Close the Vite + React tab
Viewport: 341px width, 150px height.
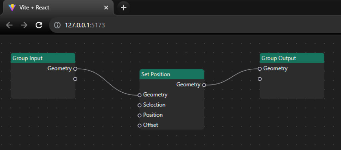click(106, 8)
